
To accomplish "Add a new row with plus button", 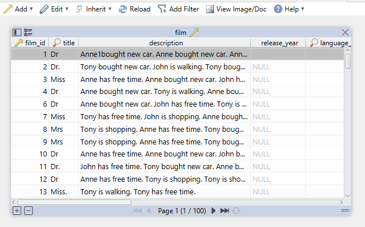I will 17,211.
